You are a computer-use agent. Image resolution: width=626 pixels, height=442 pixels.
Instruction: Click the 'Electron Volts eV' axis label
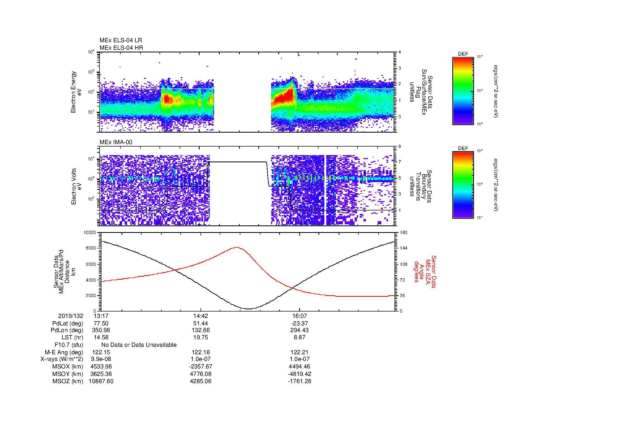76,187
